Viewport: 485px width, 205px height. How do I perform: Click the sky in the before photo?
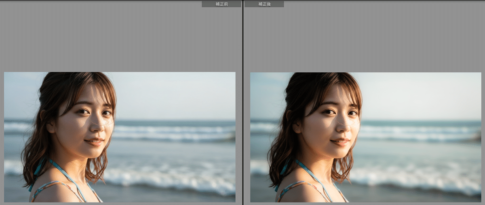174,93
